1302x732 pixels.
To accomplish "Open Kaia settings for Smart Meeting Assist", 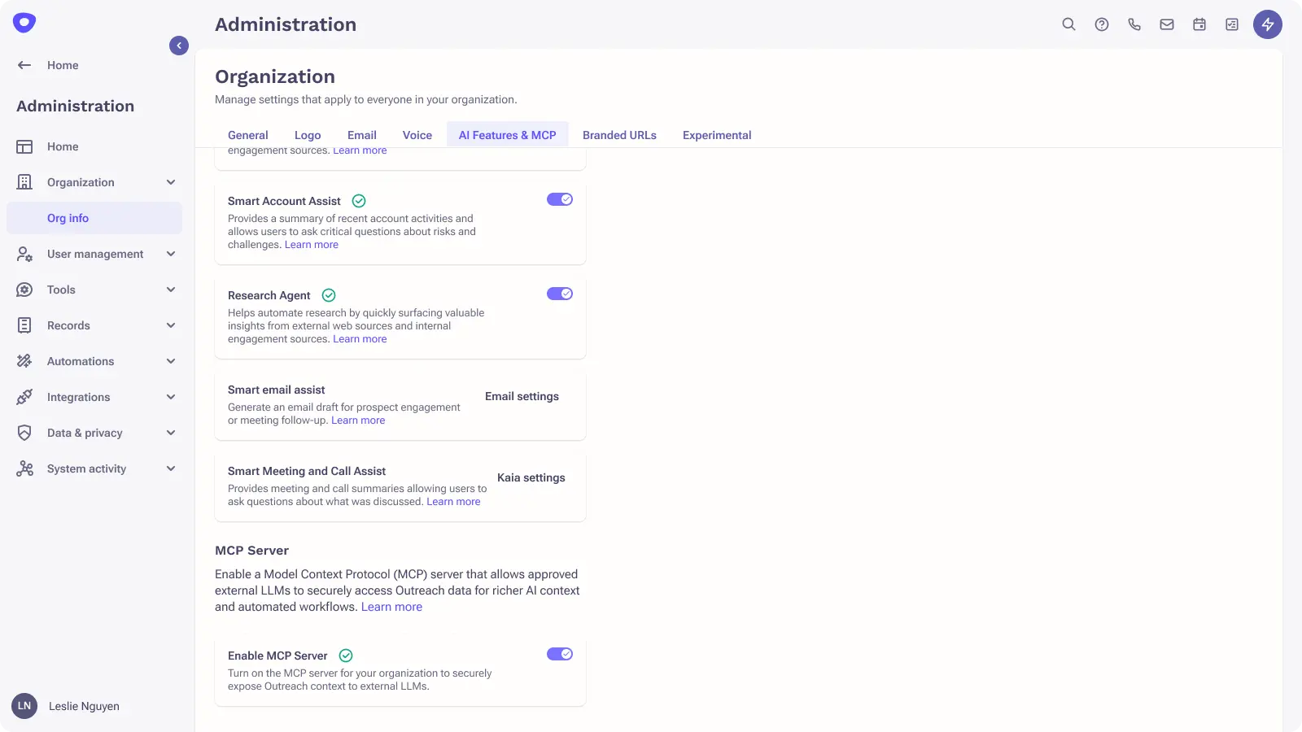I will point(531,477).
